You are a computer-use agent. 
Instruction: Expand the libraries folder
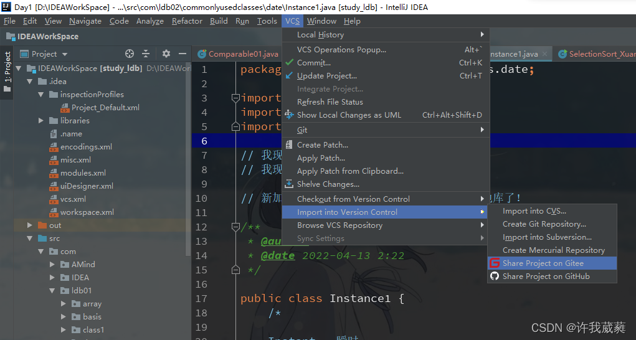point(41,120)
